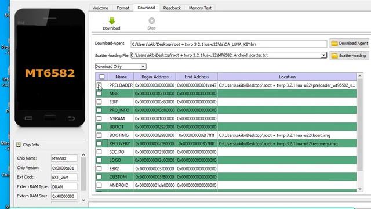Select the ANDROID partition name cell
Image resolution: width=371 pixels, height=209 pixels.
tap(121, 185)
